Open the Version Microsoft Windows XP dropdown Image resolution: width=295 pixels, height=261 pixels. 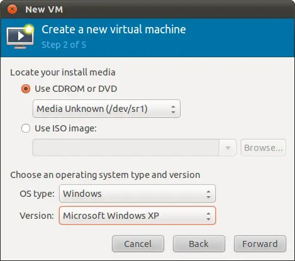(x=137, y=216)
